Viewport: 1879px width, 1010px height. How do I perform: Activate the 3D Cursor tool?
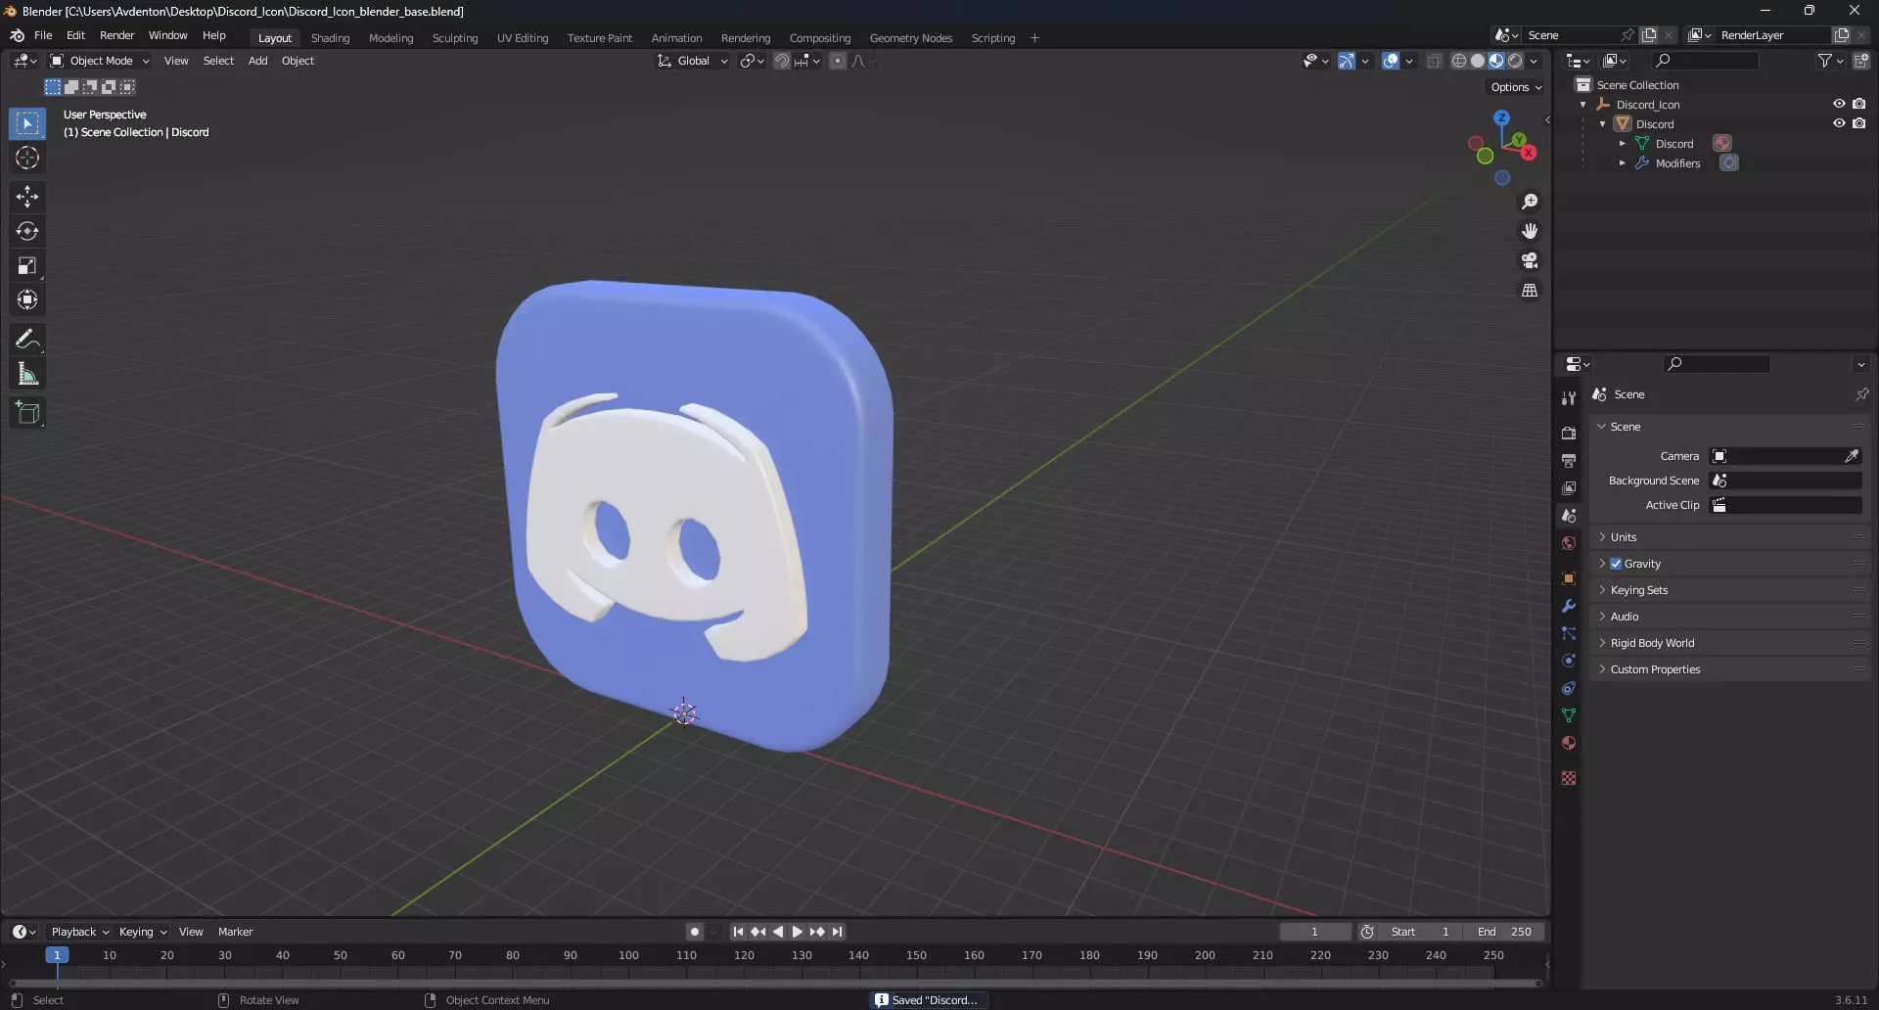[x=27, y=158]
